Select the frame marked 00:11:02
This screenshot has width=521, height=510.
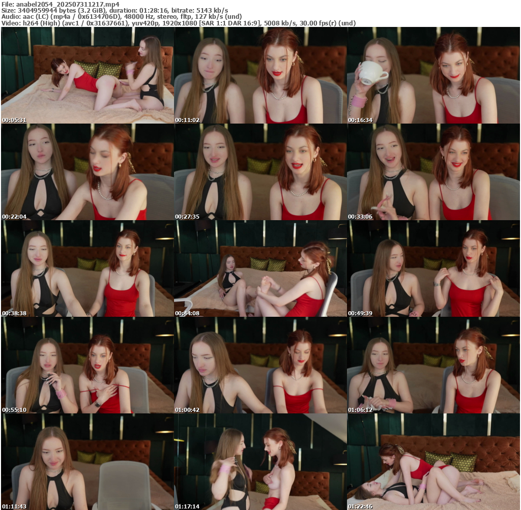260,75
